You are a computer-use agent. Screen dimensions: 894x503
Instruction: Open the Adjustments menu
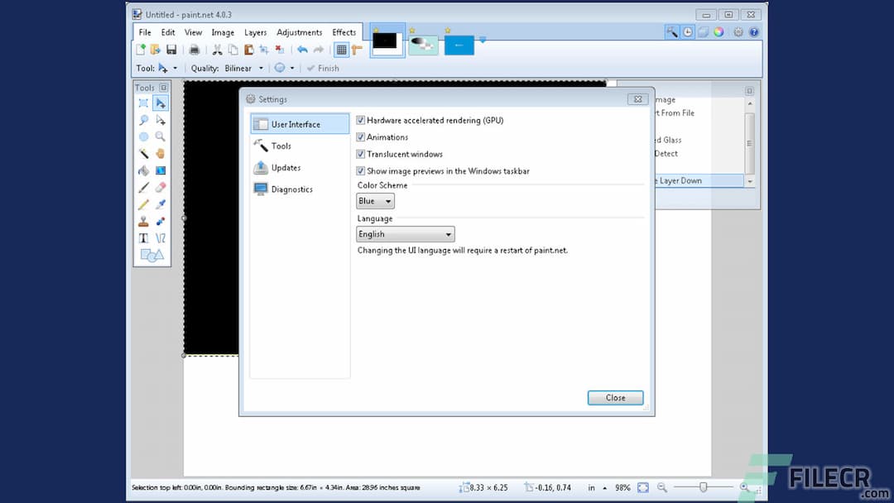299,31
